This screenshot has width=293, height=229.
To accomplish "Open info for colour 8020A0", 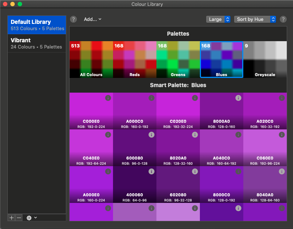I will pyautogui.click(x=195, y=135).
